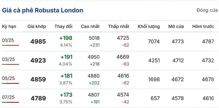219x108 pixels.
Task: Click the matched price 4985
Action: point(38,42)
